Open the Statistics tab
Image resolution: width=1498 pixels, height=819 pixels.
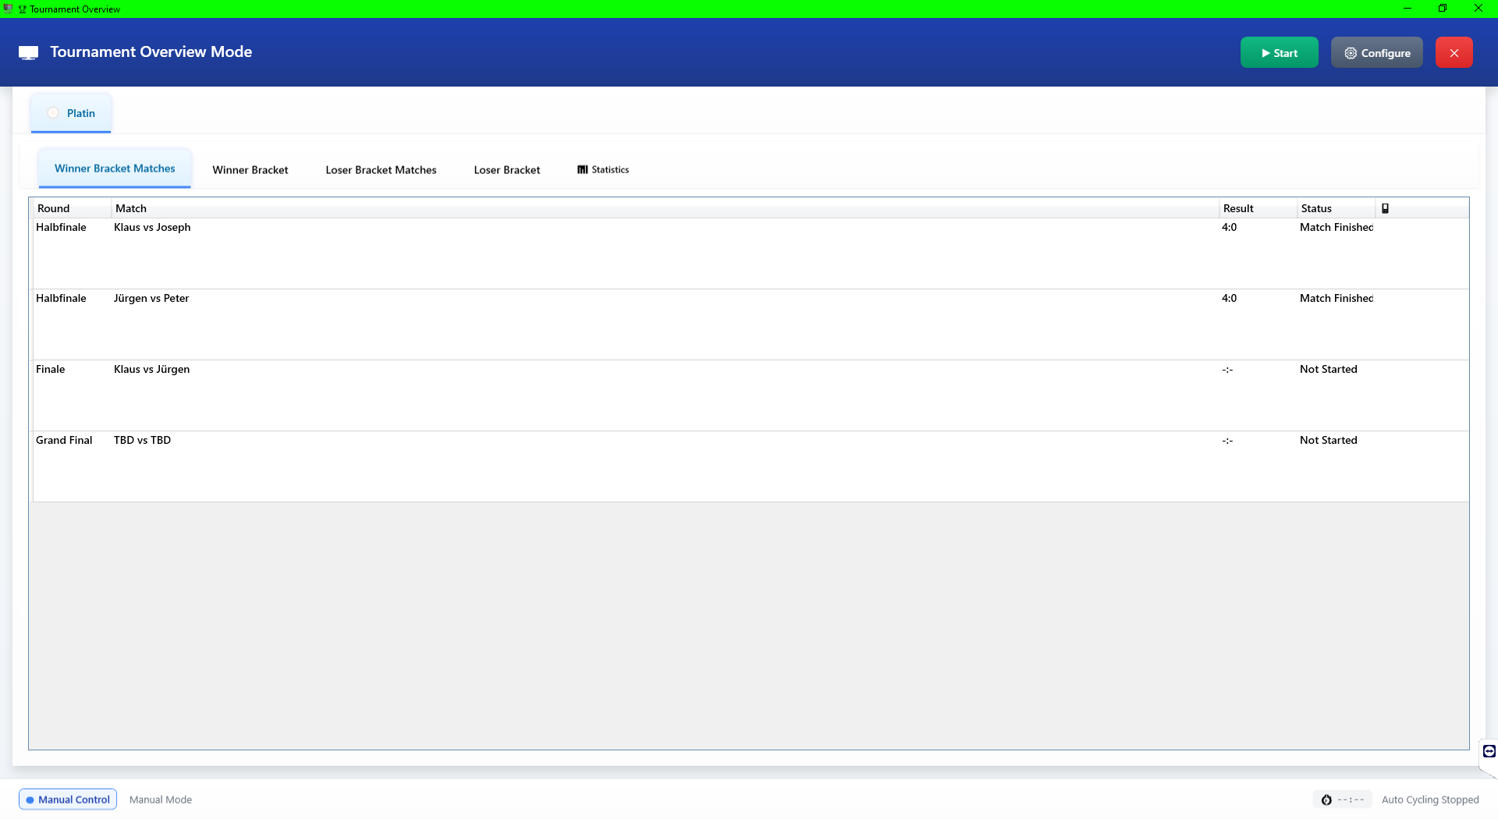[x=603, y=169]
